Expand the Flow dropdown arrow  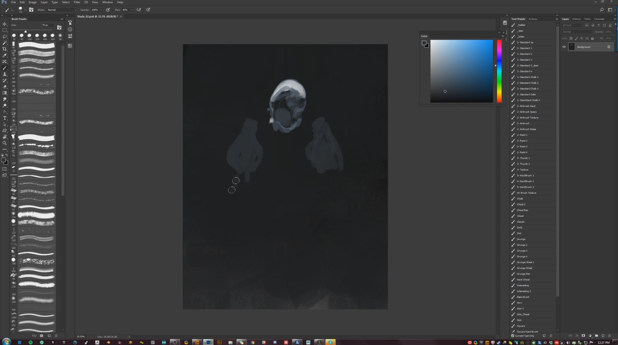[132, 10]
